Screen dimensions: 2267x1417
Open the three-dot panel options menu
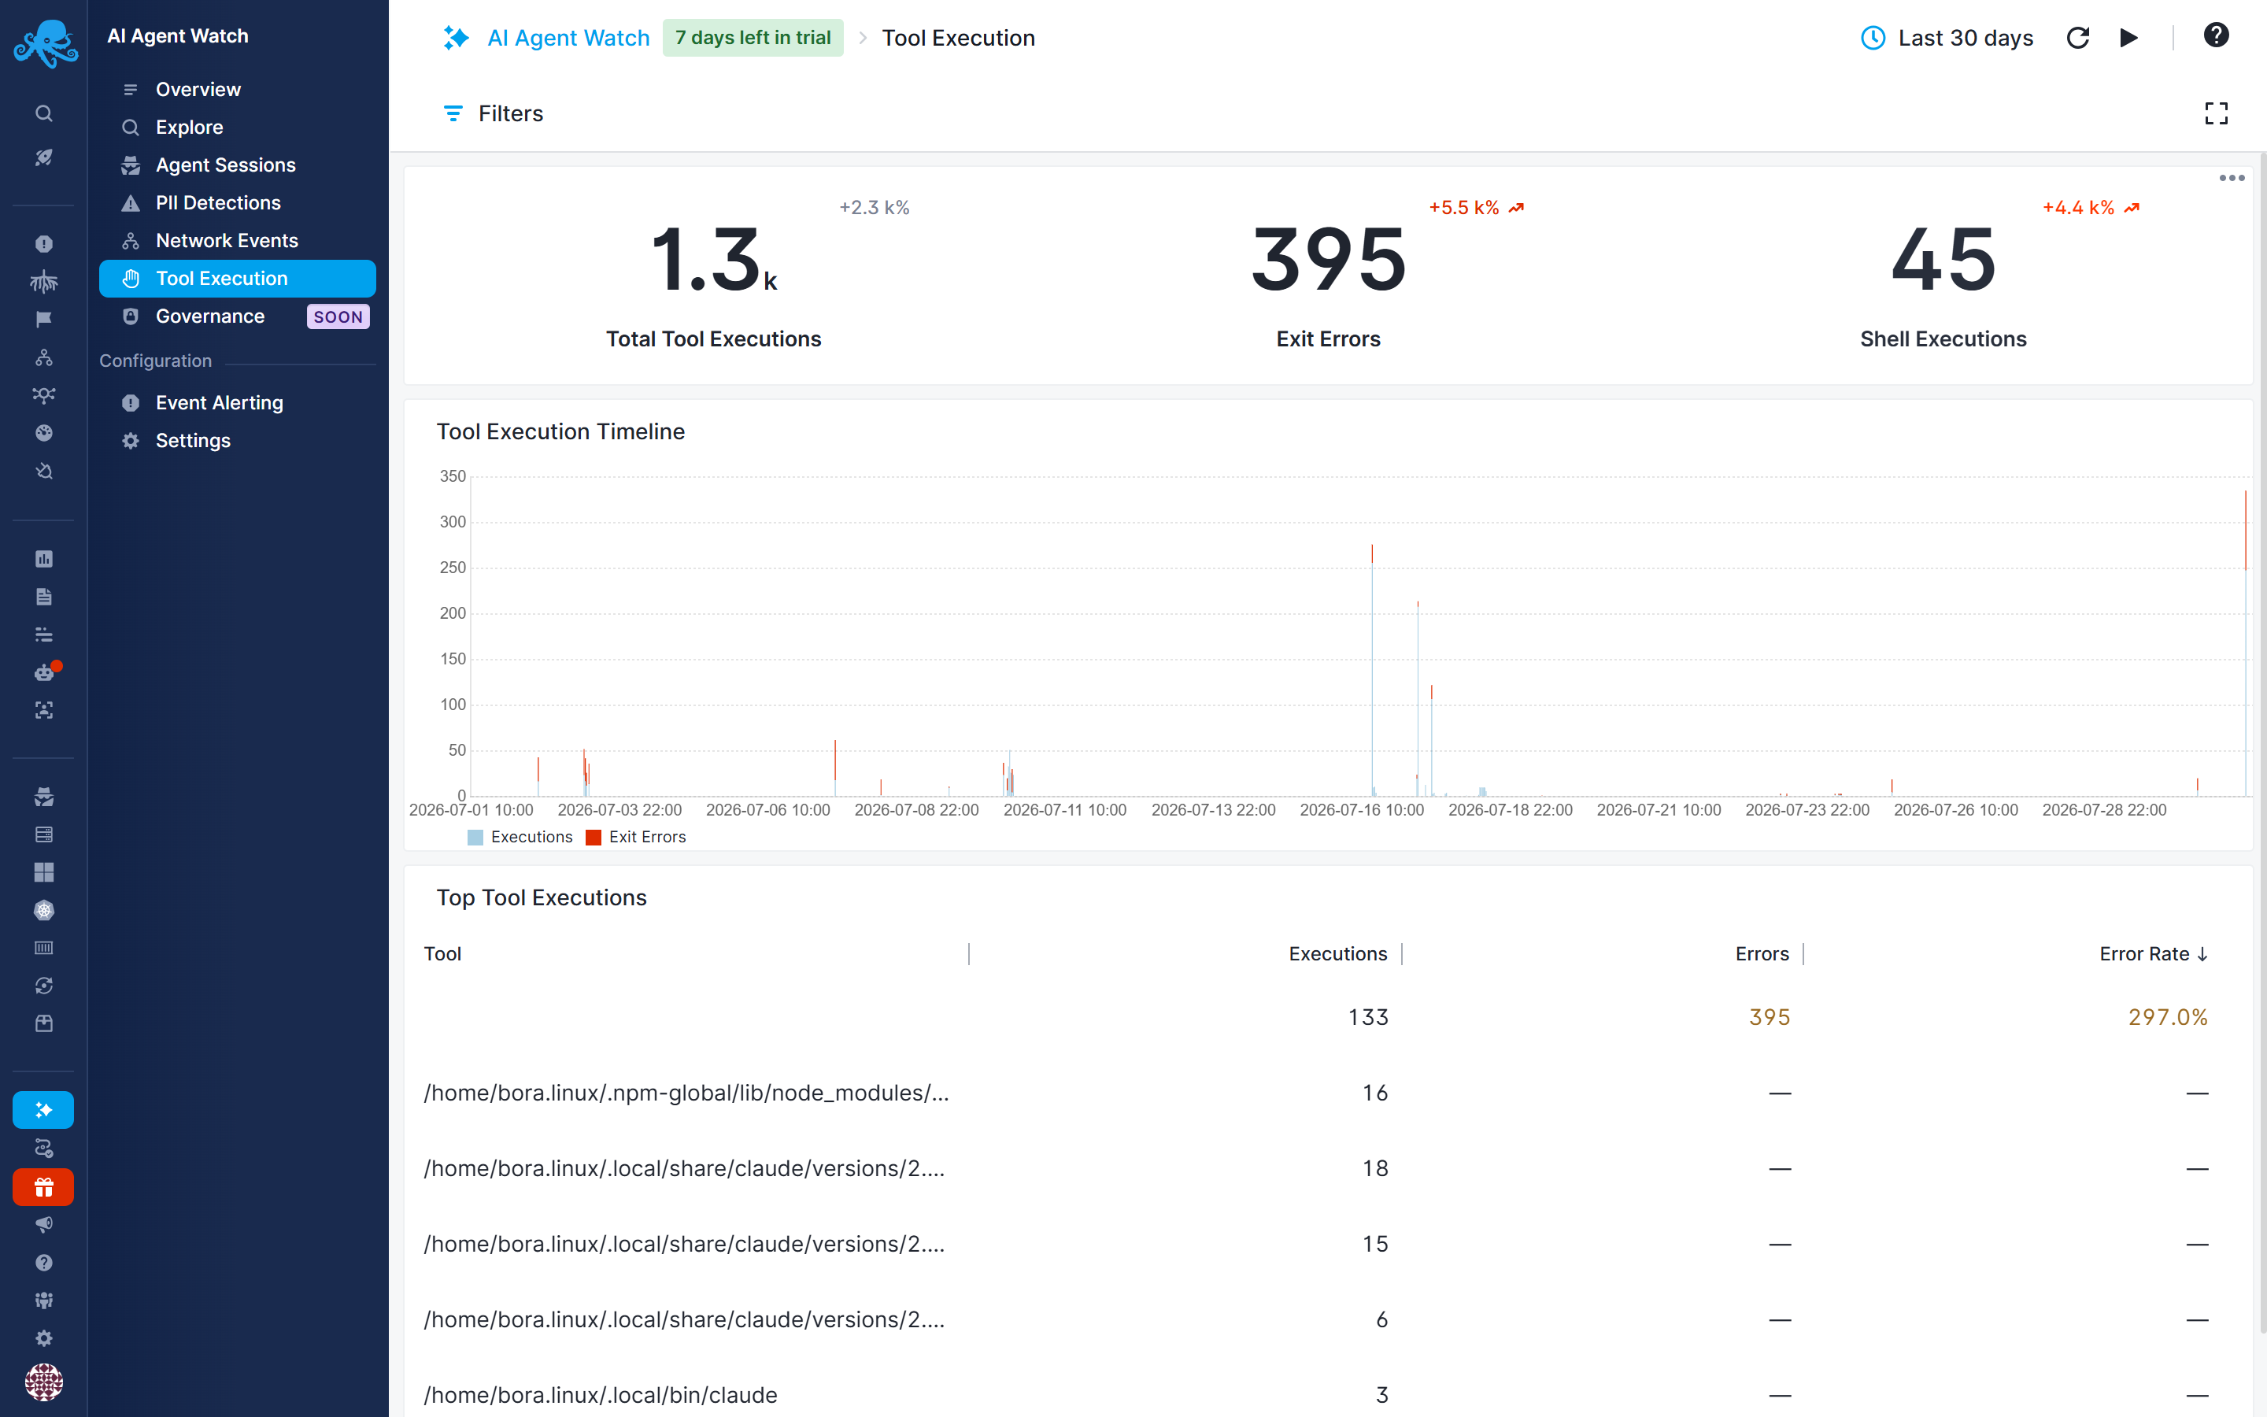[x=2232, y=178]
